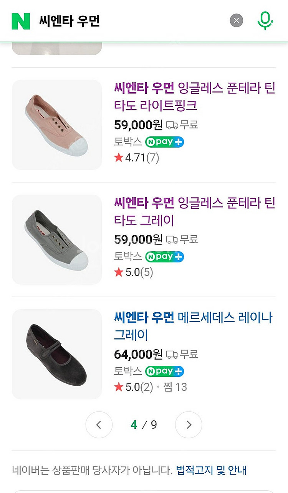Screen dimensions: 288x493
Task: Click the 4.71 star rating of the pink shoe
Action: pyautogui.click(x=137, y=158)
